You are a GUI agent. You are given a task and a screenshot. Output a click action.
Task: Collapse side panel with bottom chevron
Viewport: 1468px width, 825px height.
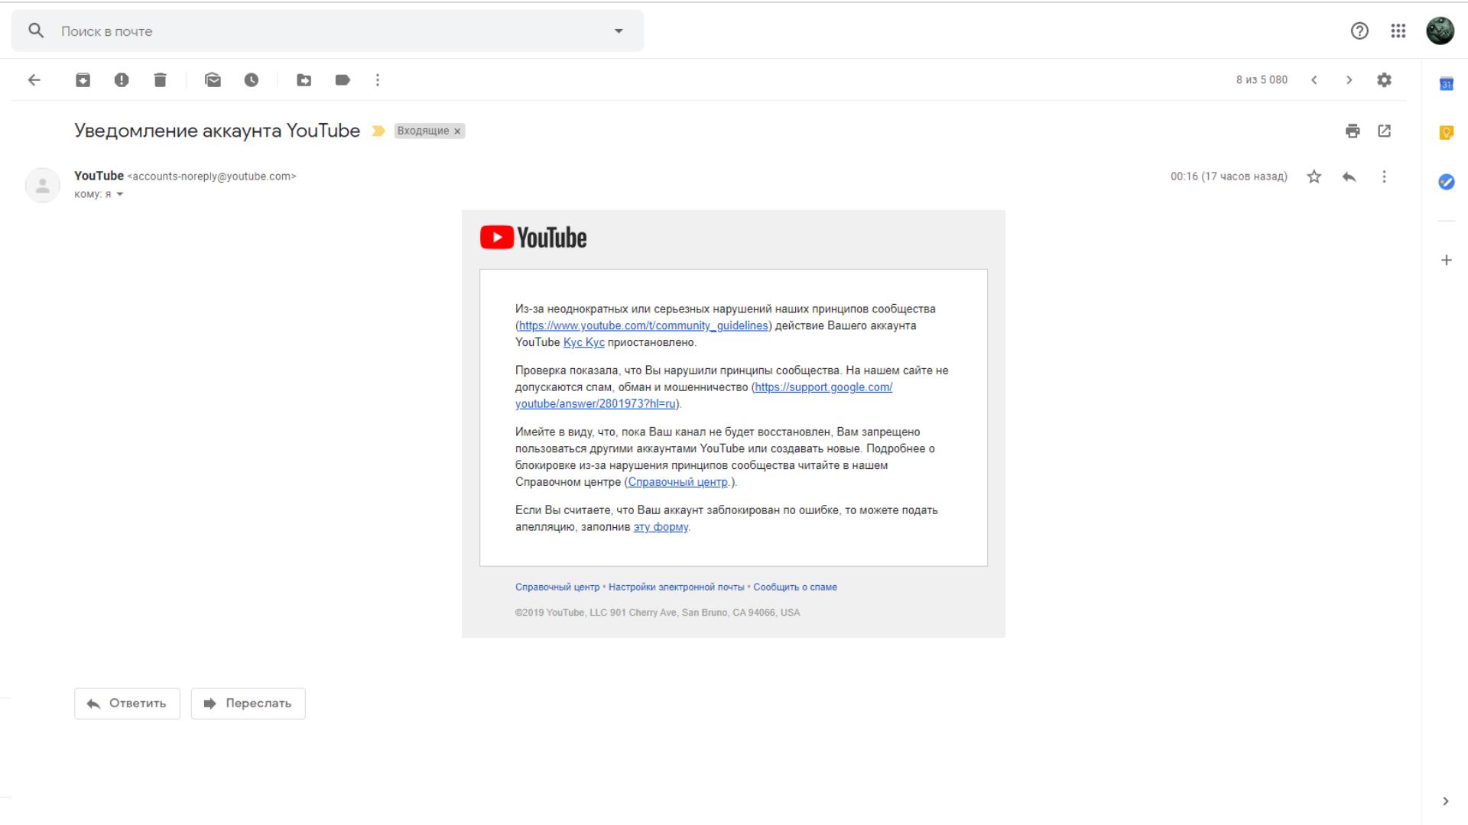pos(1446,801)
